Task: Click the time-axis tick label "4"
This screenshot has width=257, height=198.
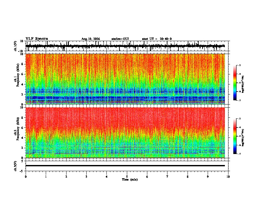Action: click(x=107, y=177)
